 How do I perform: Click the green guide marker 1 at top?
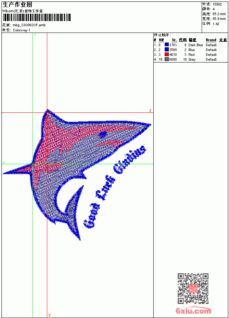(35, 35)
